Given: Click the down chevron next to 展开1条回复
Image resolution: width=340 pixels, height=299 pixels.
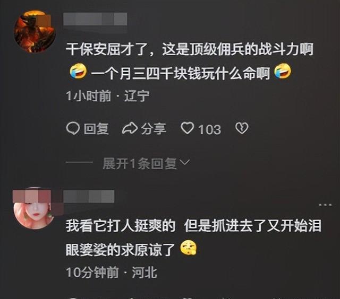Looking at the screenshot, I should coord(185,162).
